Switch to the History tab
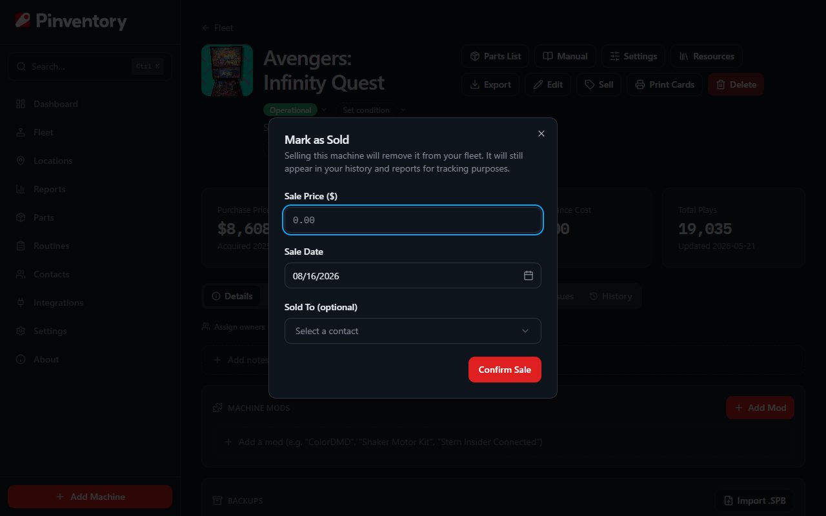Viewport: 826px width, 516px height. tap(610, 296)
